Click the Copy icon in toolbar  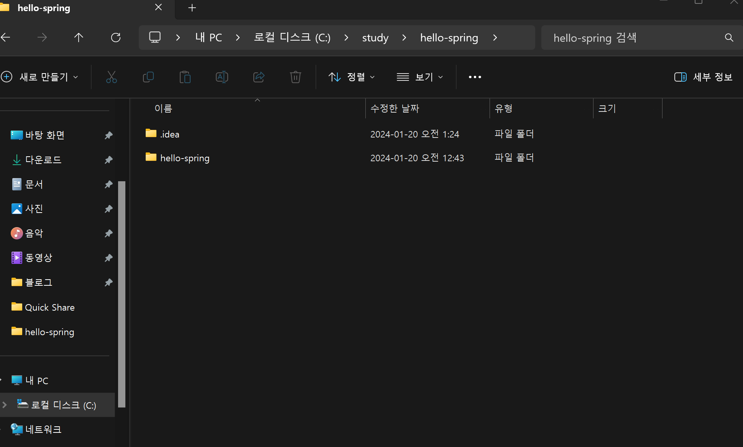(148, 77)
